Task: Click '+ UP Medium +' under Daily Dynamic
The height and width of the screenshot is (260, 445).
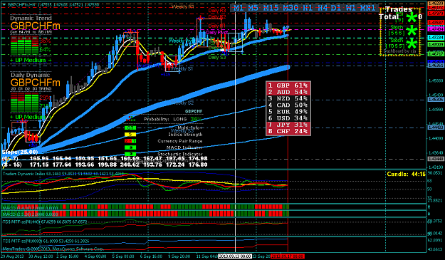Action: 31,117
